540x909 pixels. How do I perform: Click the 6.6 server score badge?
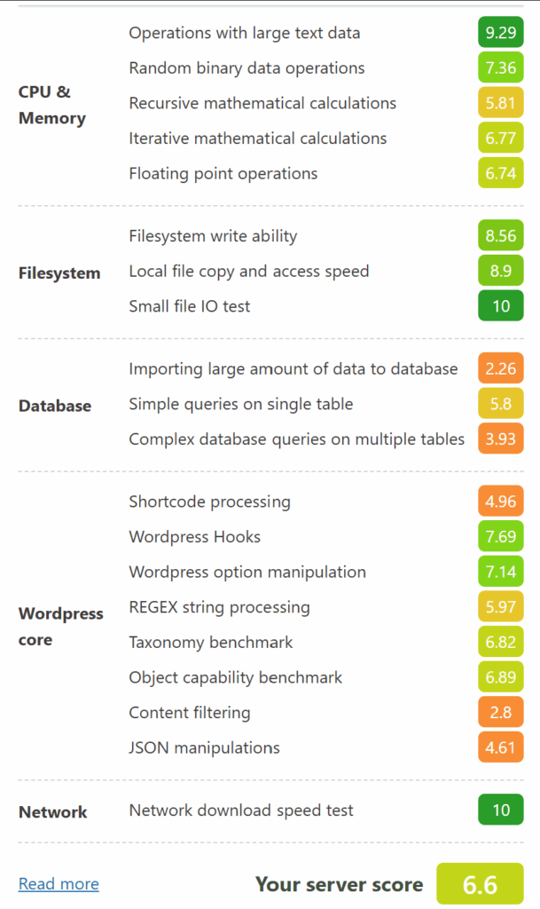480,883
